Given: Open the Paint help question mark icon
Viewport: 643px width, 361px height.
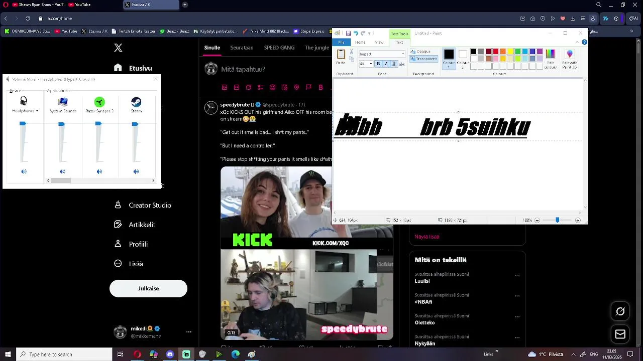Looking at the screenshot, I should [584, 42].
